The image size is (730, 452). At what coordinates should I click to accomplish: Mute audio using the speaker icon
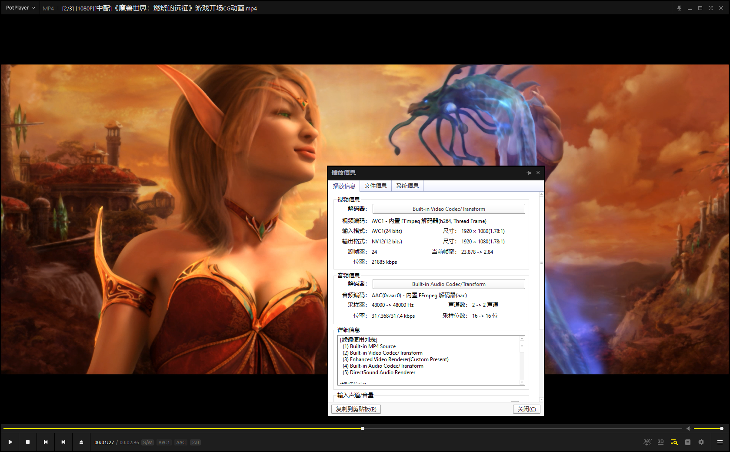689,429
